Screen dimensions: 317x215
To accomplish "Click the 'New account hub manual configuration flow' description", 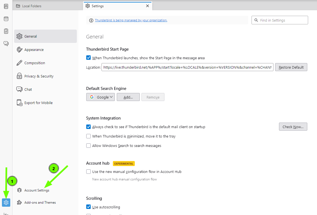I will pos(125,179).
